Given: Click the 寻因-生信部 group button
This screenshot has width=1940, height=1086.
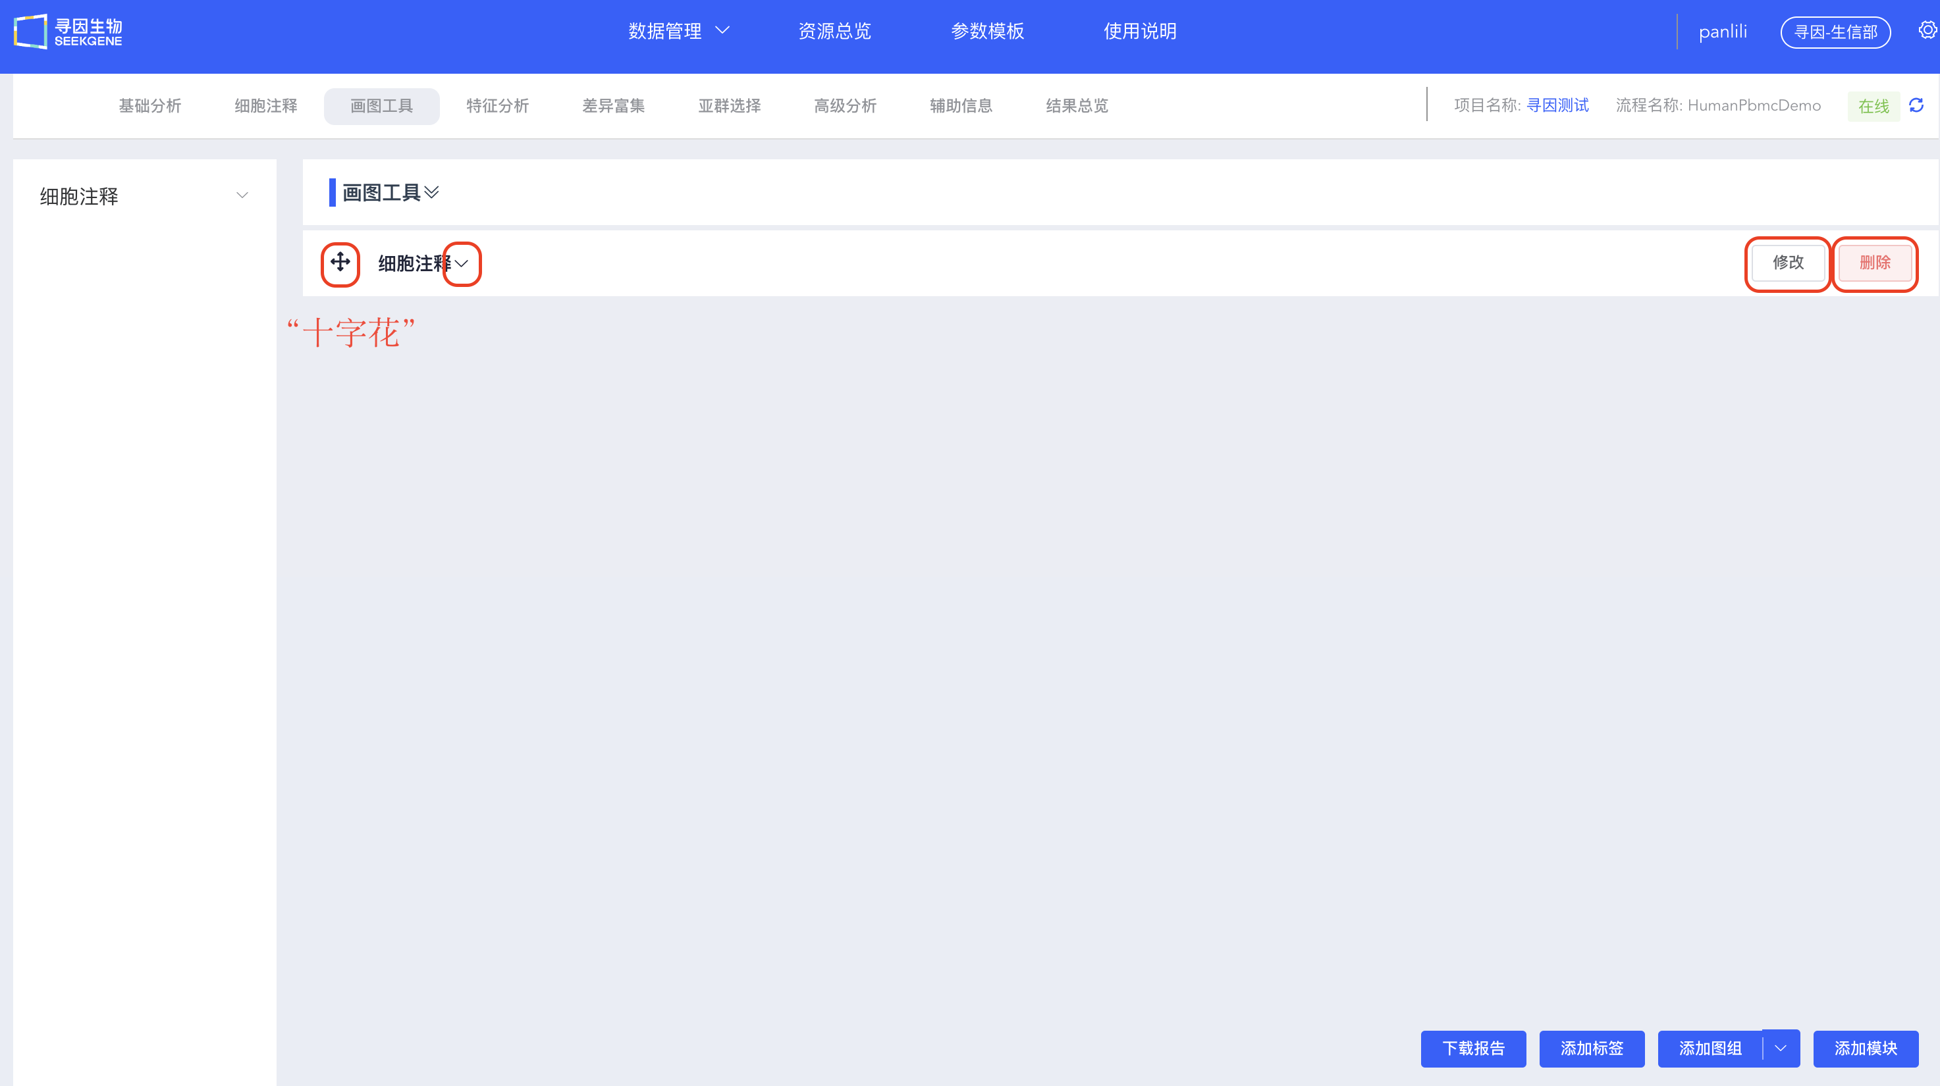Looking at the screenshot, I should (1835, 32).
